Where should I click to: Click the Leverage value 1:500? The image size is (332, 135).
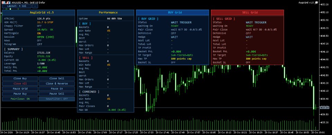41,64
